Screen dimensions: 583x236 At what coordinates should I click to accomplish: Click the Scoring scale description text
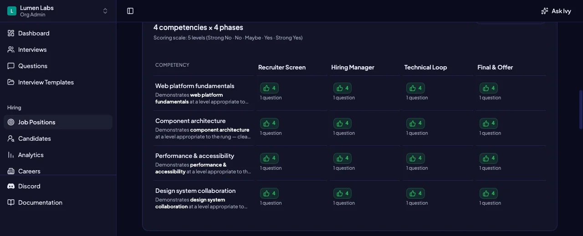[228, 38]
